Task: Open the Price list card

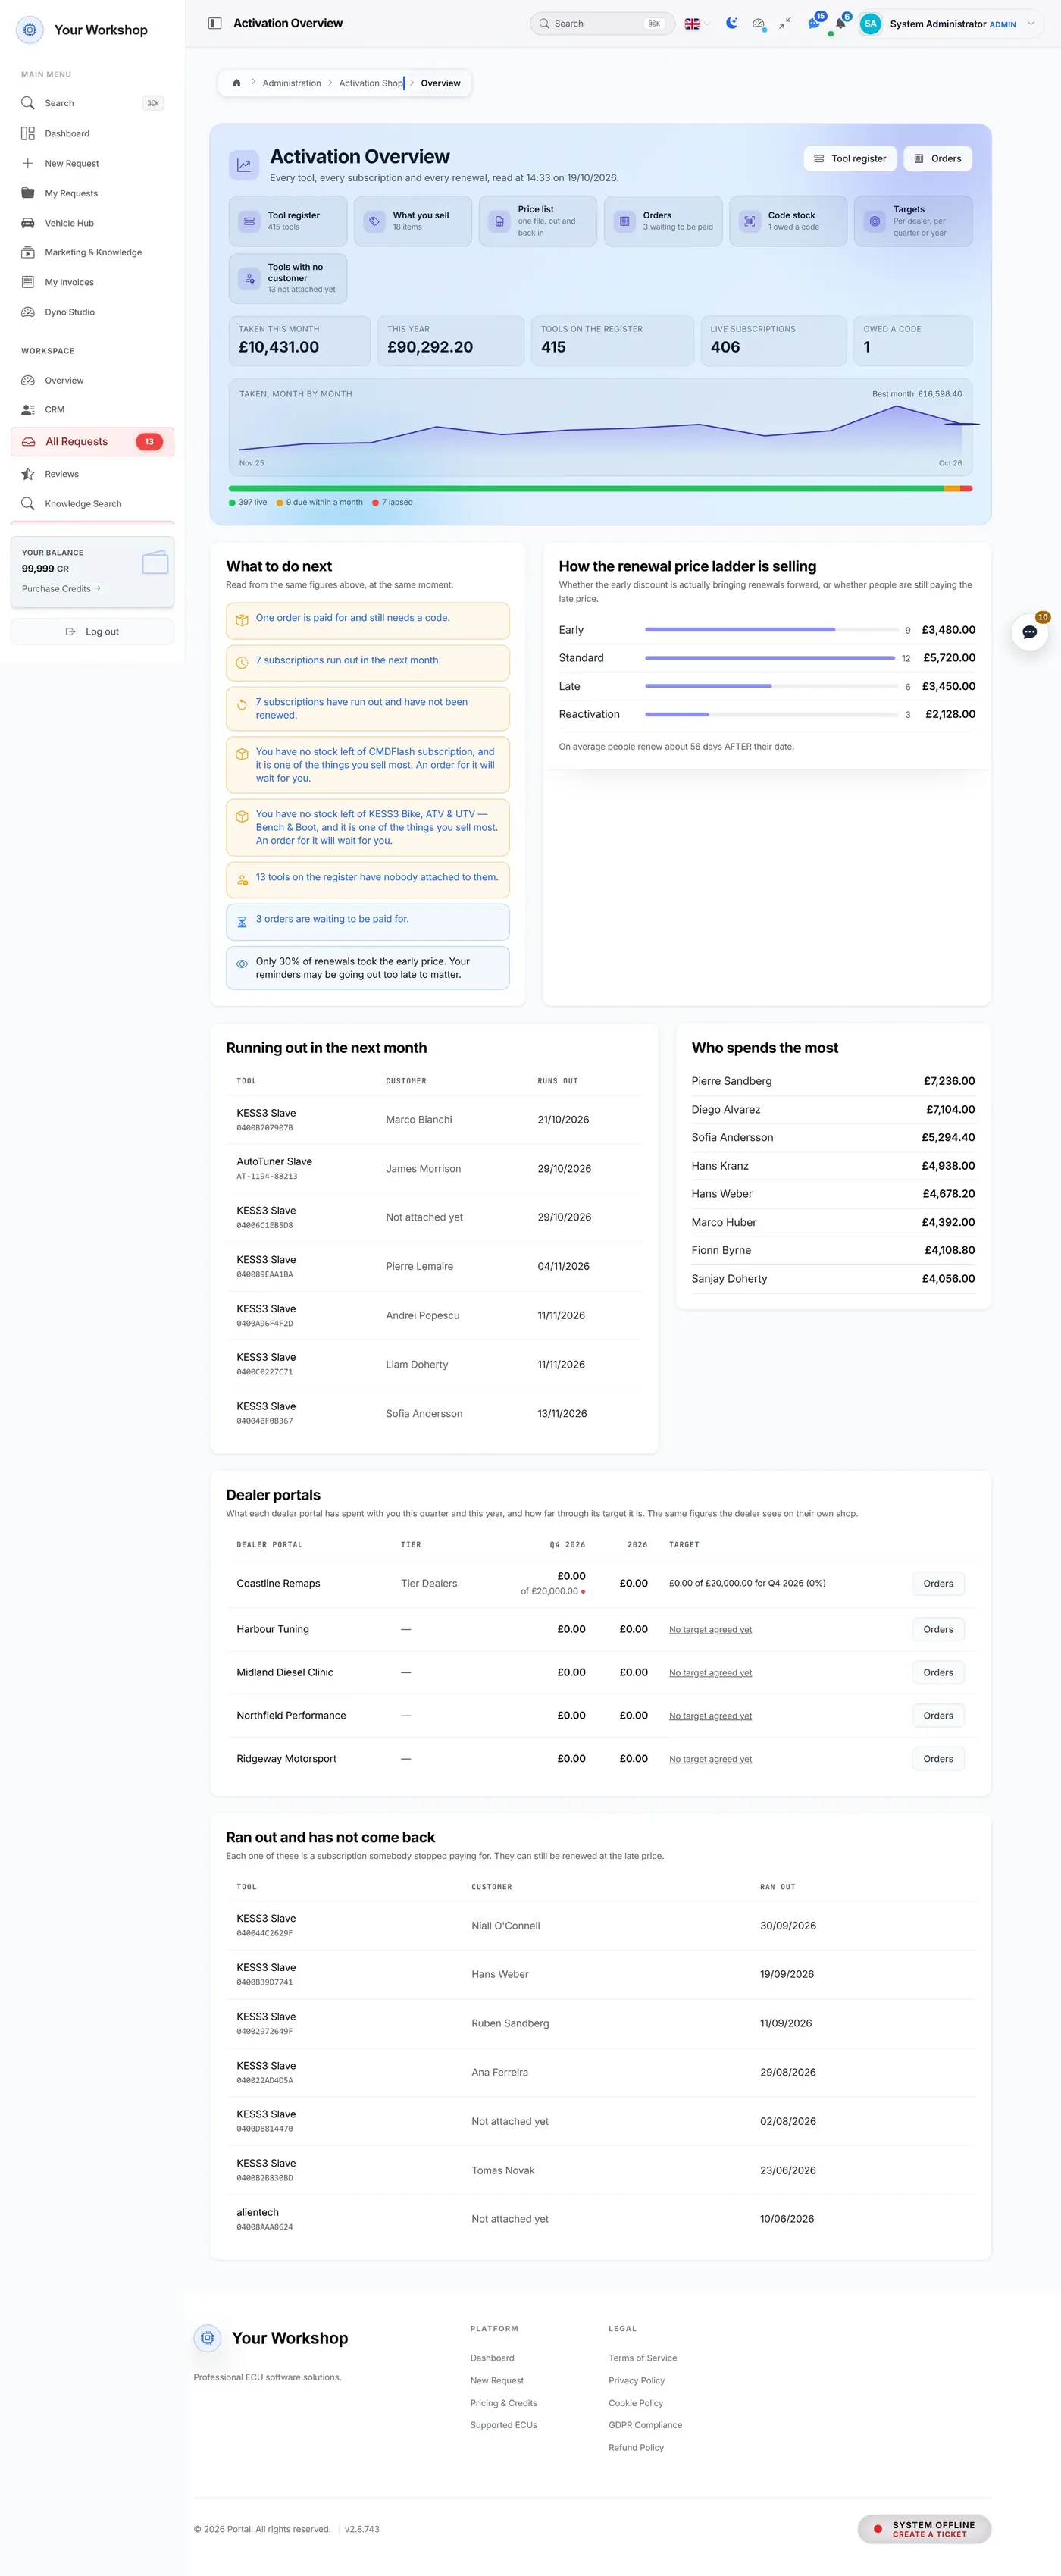Action: pyautogui.click(x=538, y=221)
